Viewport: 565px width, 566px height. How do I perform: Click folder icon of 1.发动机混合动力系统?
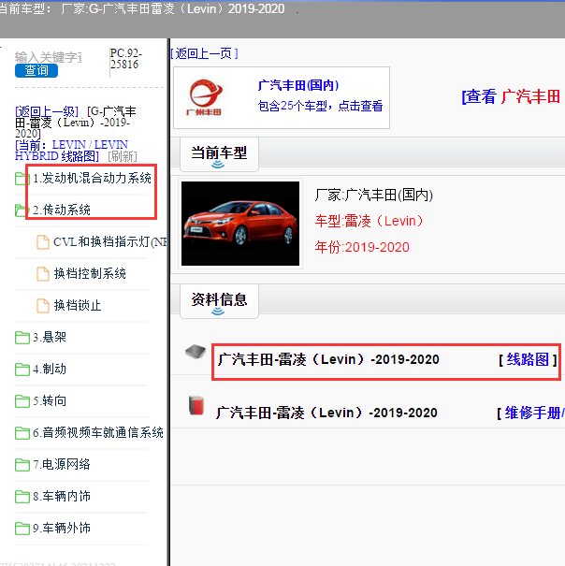pos(22,179)
